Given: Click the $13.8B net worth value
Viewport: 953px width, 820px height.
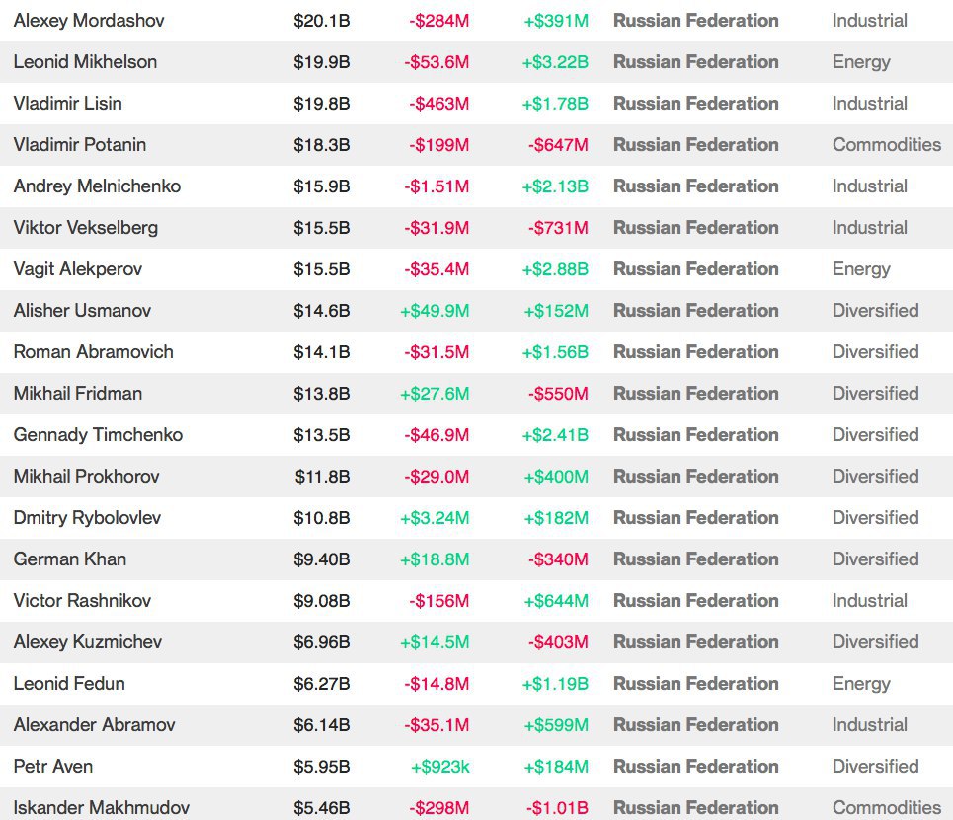Looking at the screenshot, I should pyautogui.click(x=322, y=393).
